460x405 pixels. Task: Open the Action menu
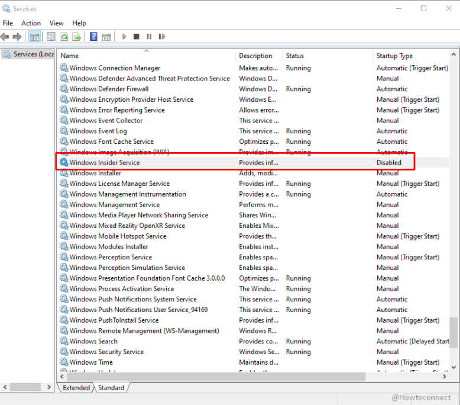[x=31, y=23]
